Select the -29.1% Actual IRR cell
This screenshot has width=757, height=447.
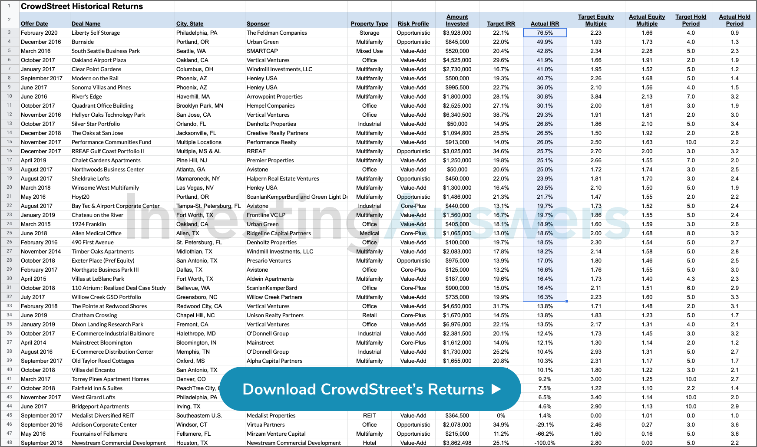545,424
